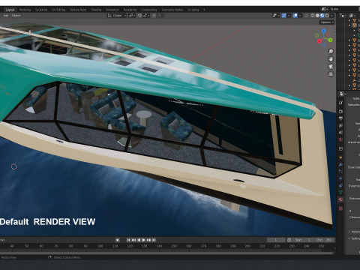
Task: Switch to material preview shading
Action: click(x=322, y=16)
